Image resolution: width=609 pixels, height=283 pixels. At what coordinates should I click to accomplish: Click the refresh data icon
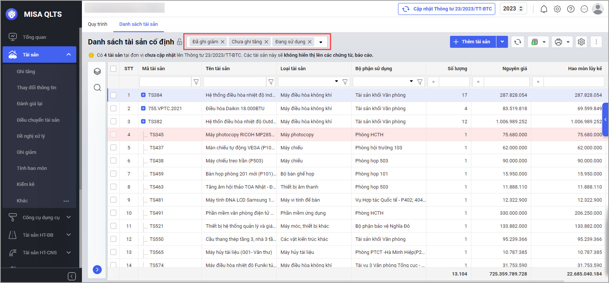coord(518,42)
